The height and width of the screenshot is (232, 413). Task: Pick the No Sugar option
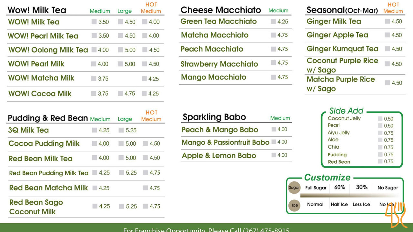coord(388,188)
